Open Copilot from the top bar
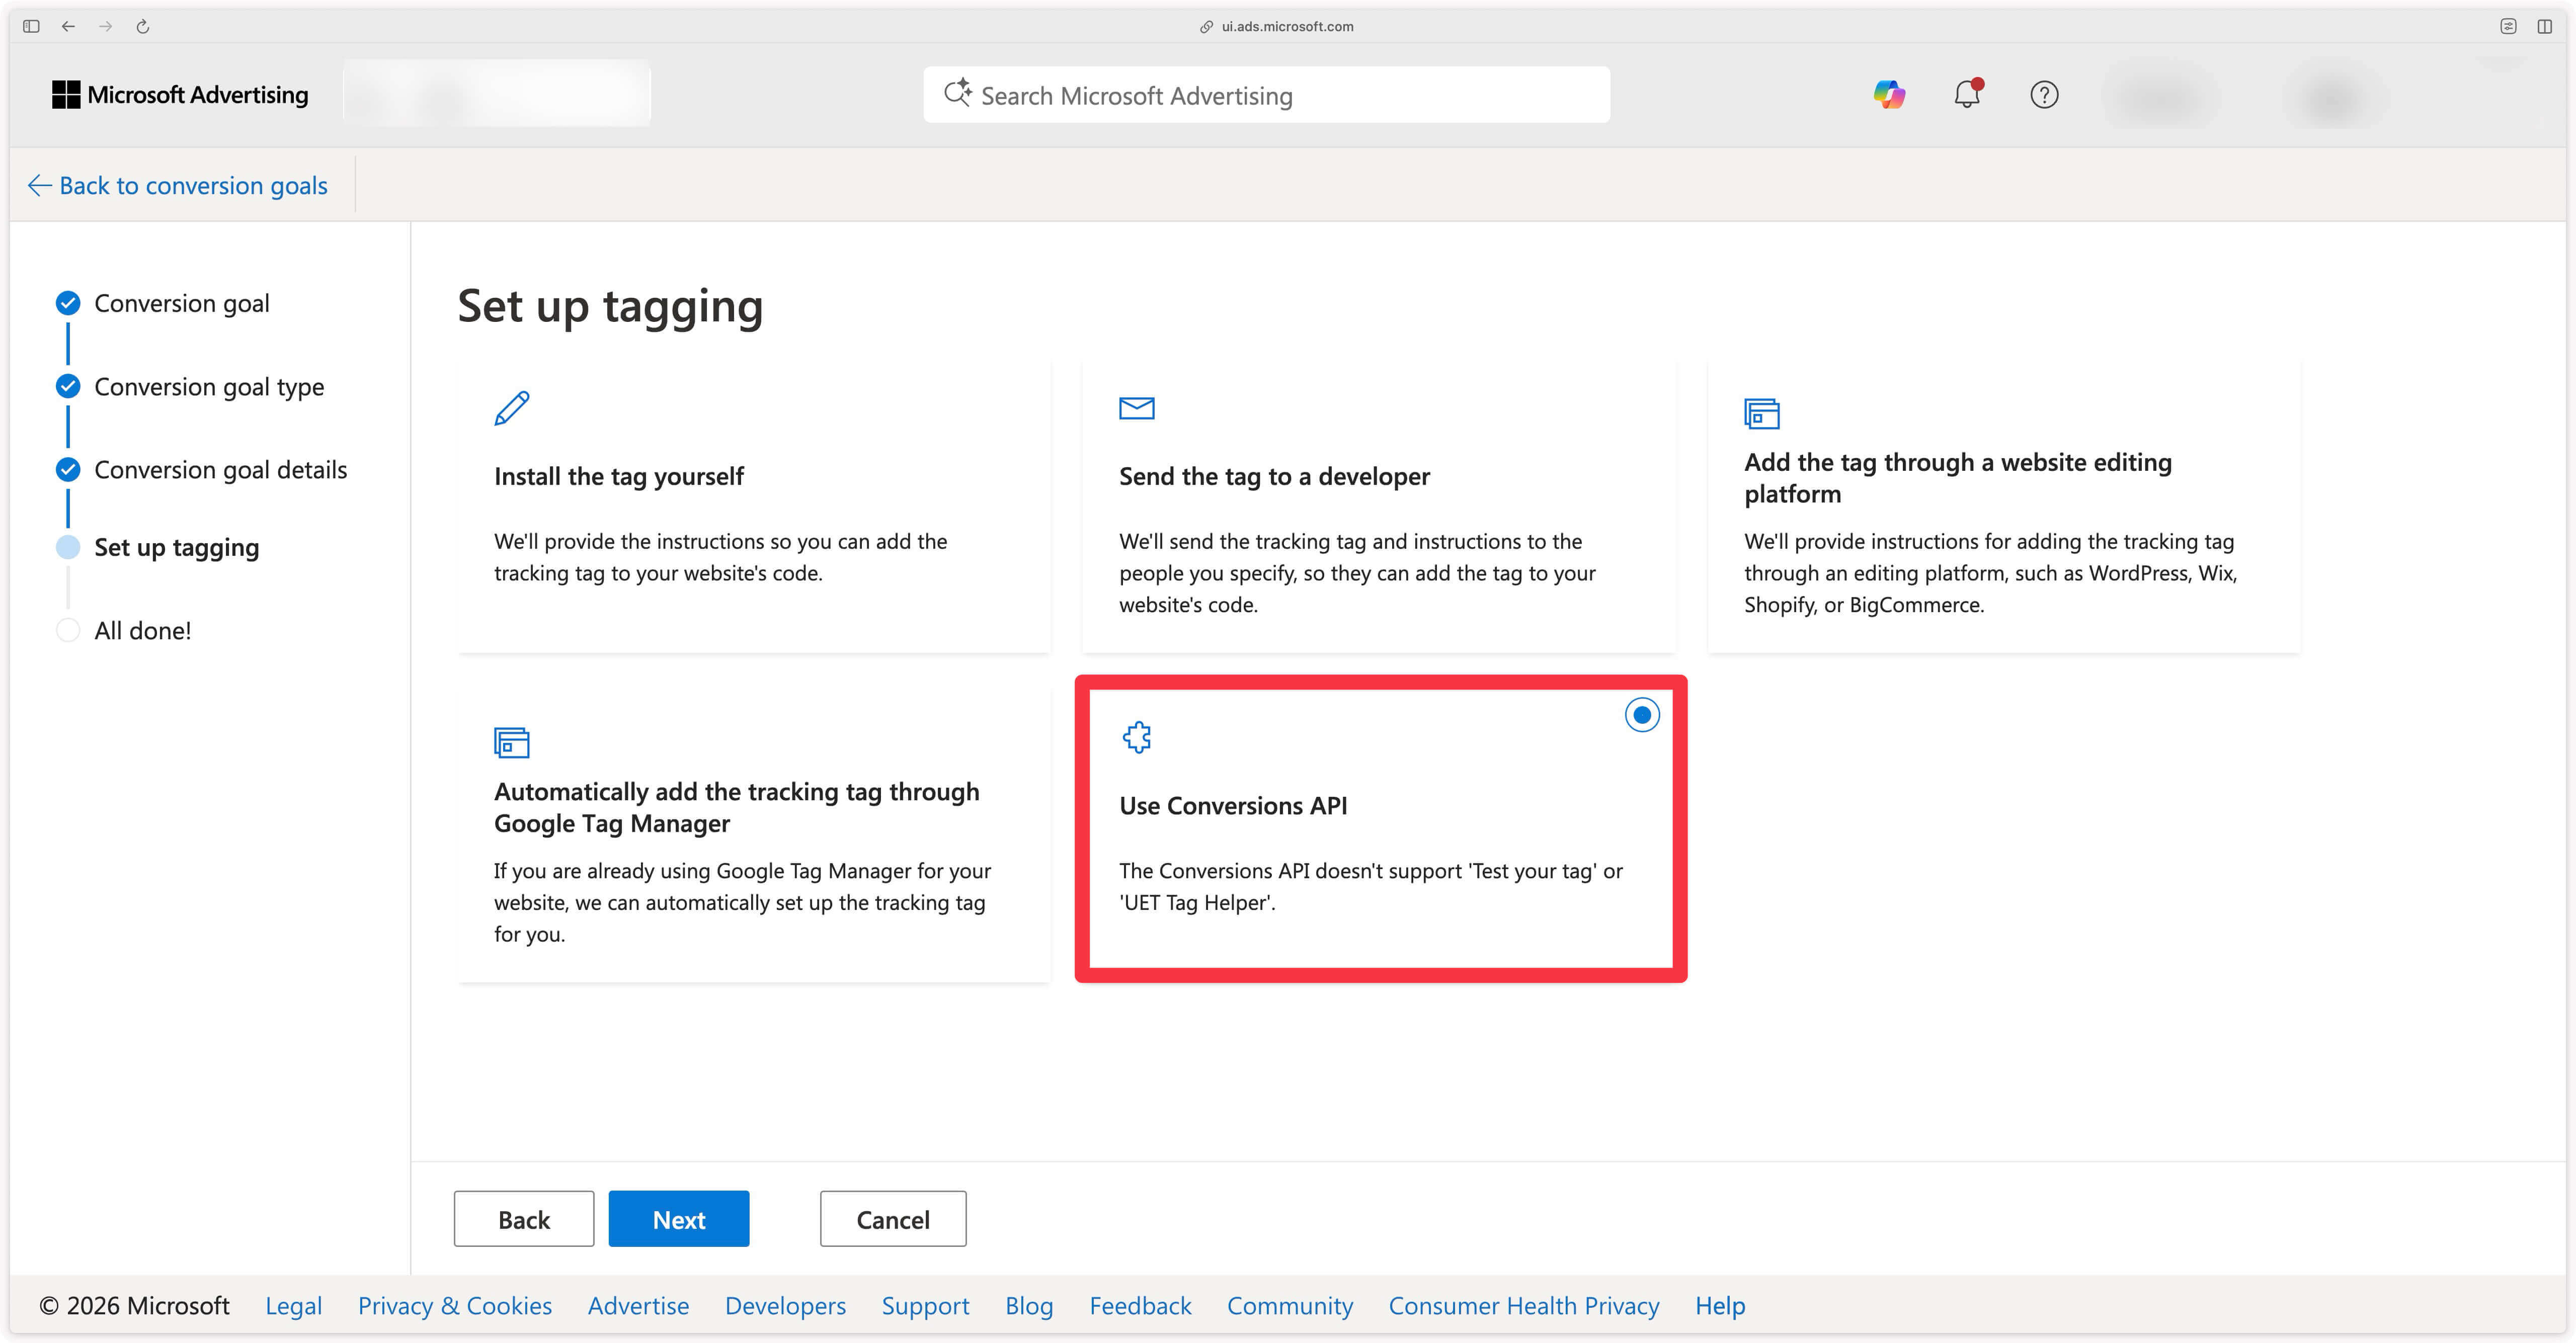Screen dimensions: 2576x1343 [x=1890, y=94]
